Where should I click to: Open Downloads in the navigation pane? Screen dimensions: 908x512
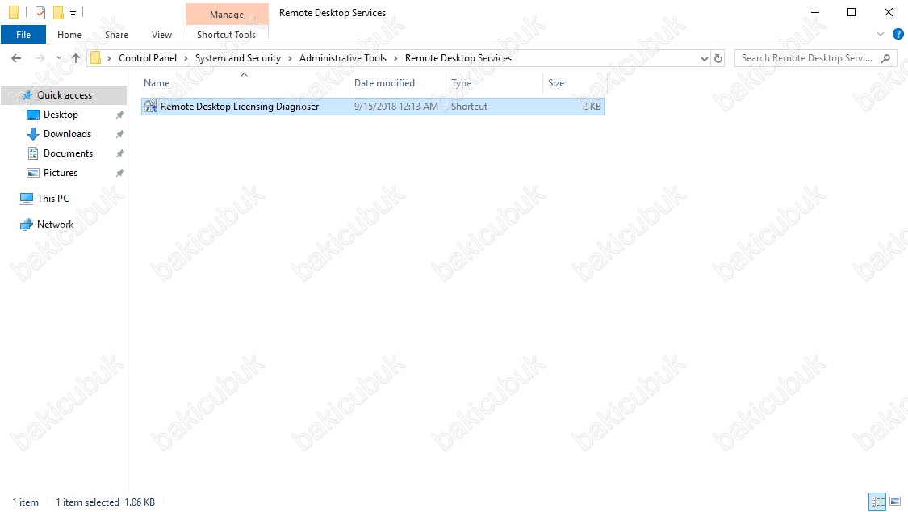click(67, 134)
